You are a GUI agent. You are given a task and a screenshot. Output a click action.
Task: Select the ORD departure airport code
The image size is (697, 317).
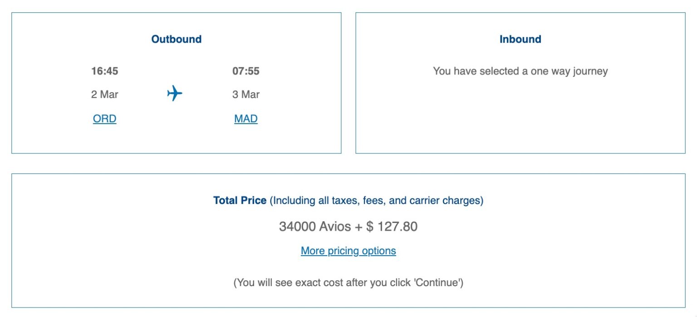pos(104,118)
